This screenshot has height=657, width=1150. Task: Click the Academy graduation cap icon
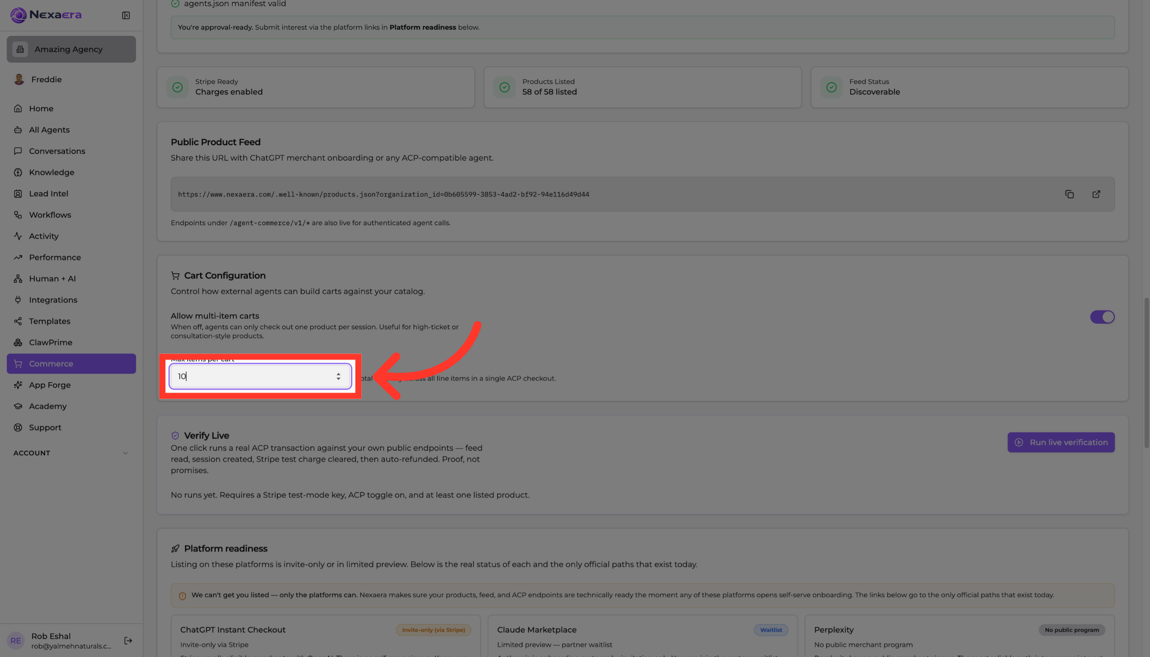coord(18,406)
